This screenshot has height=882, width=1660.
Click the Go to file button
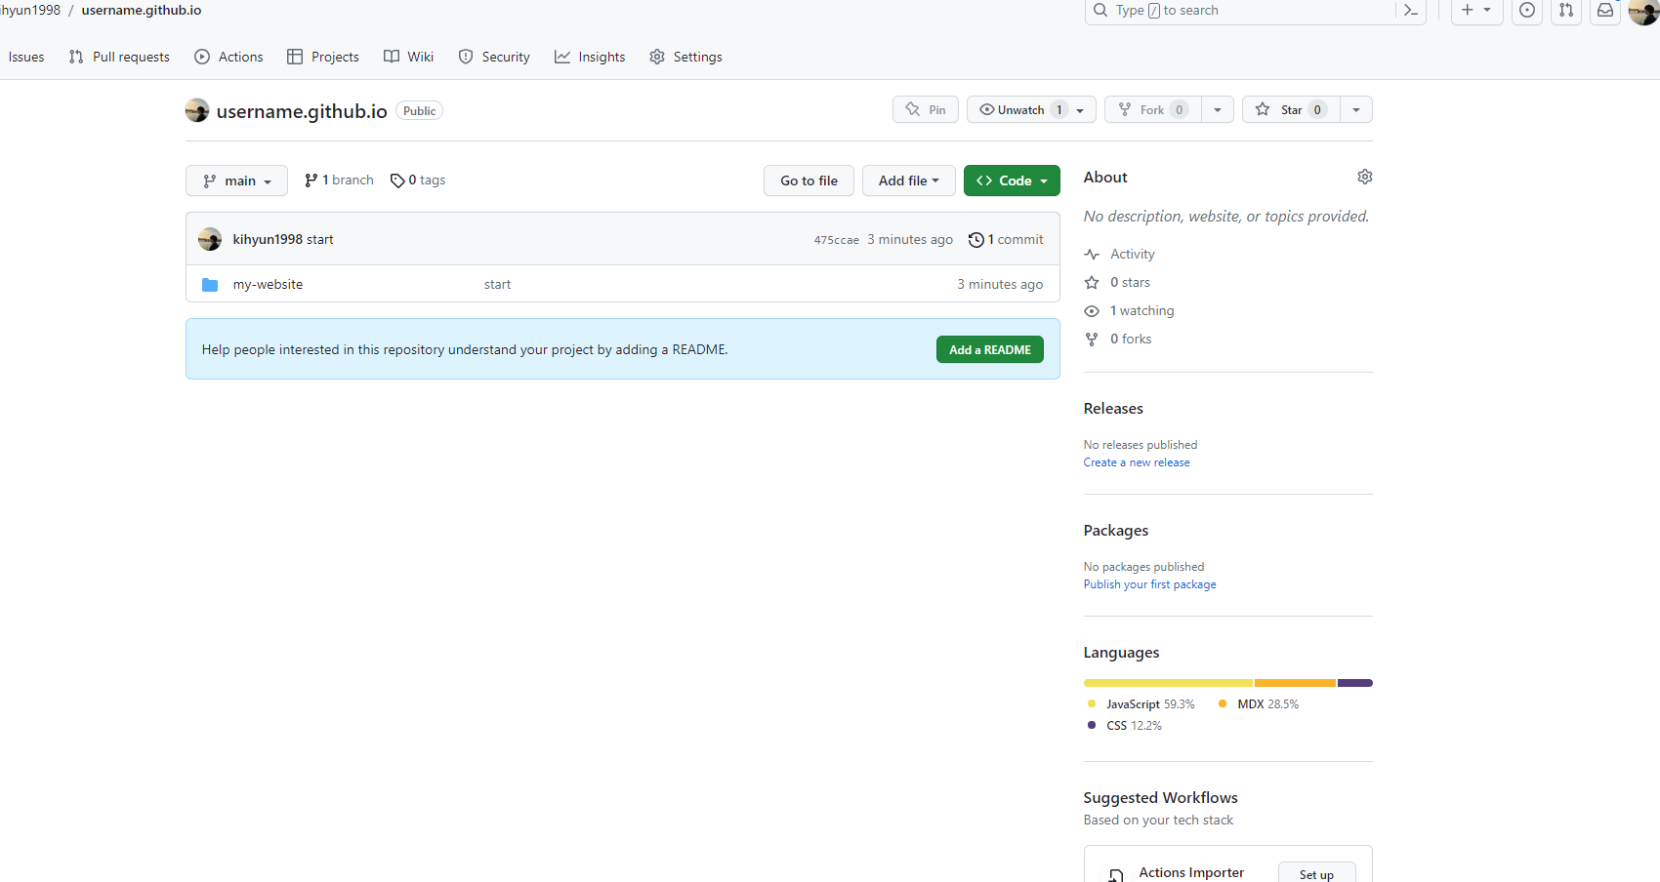coord(809,180)
